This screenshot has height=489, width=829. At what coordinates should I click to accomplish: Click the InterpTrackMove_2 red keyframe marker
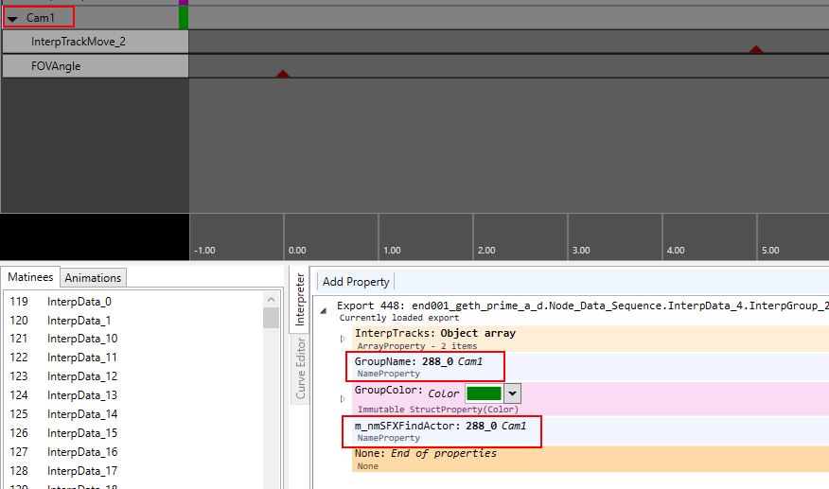click(756, 49)
